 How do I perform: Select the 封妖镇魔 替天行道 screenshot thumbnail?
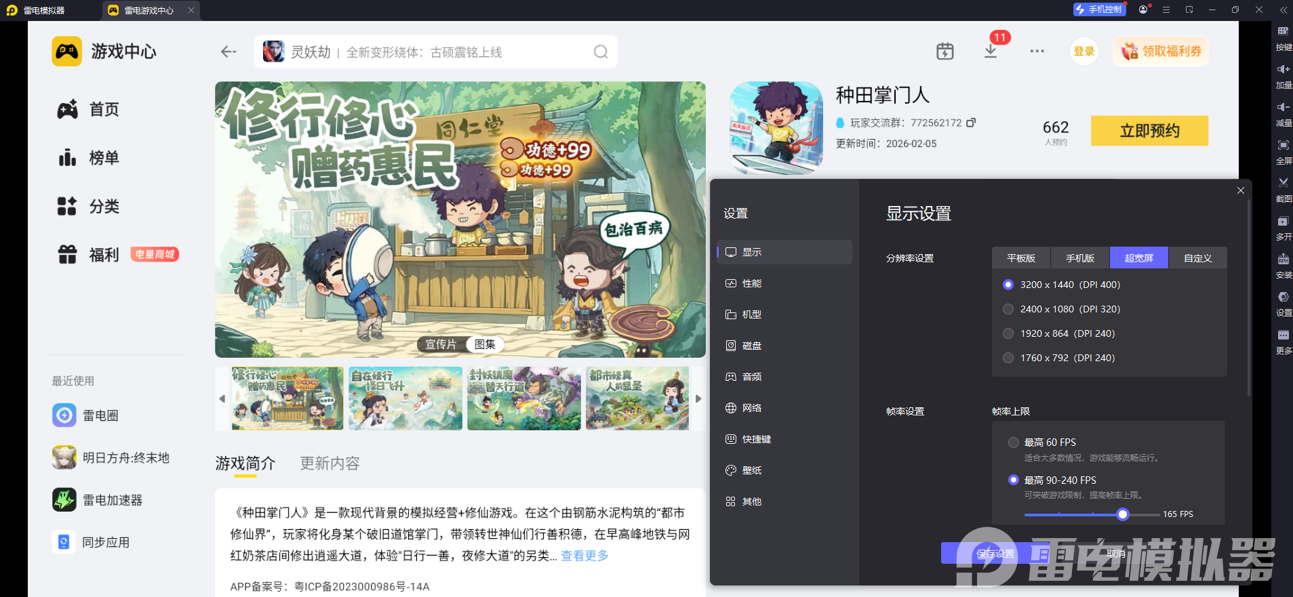pyautogui.click(x=524, y=398)
